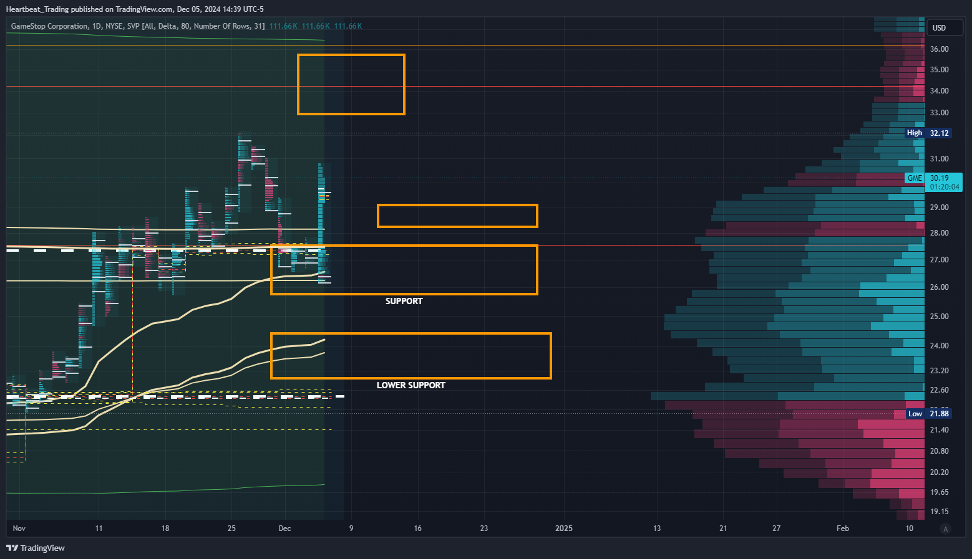Click the 16 date label on time axis
Screen dimensions: 972x559
pos(417,528)
